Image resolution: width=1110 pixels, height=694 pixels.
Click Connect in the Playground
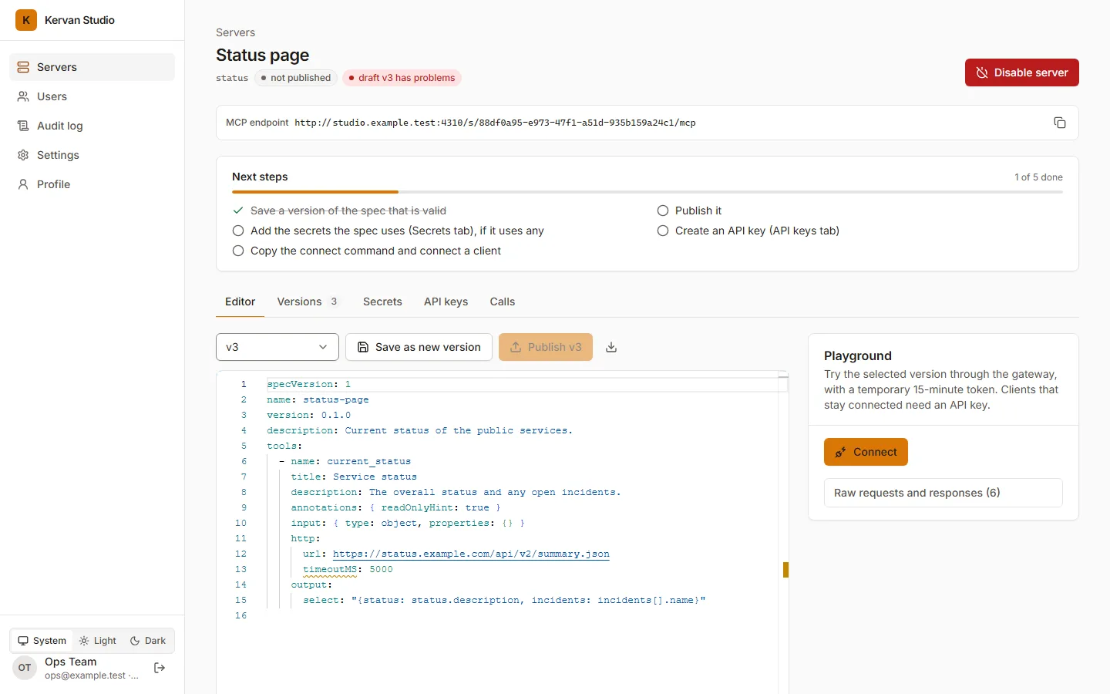coord(866,452)
